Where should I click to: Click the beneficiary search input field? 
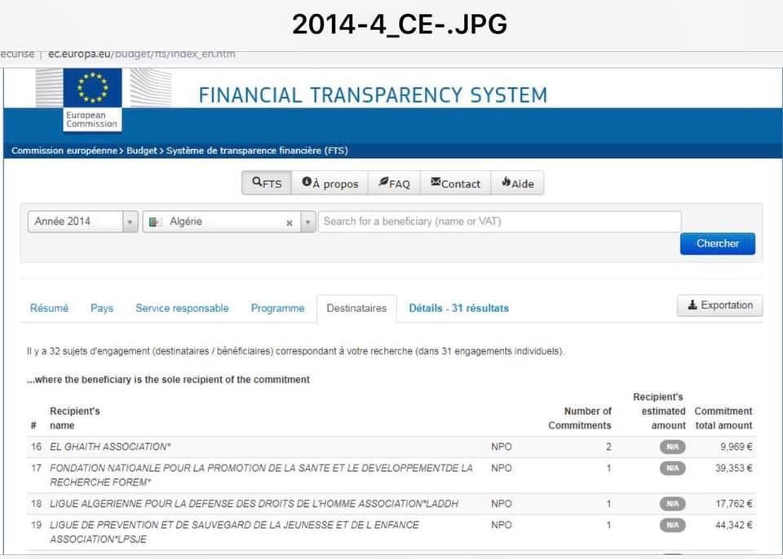coord(499,222)
